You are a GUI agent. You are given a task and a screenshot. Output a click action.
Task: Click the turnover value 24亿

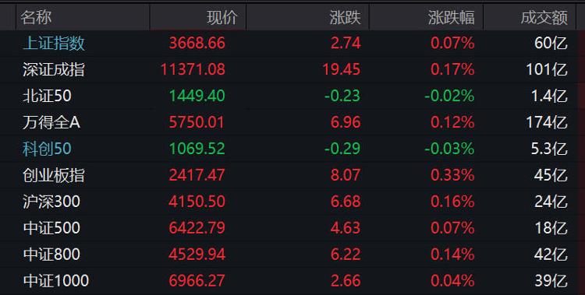pyautogui.click(x=551, y=202)
